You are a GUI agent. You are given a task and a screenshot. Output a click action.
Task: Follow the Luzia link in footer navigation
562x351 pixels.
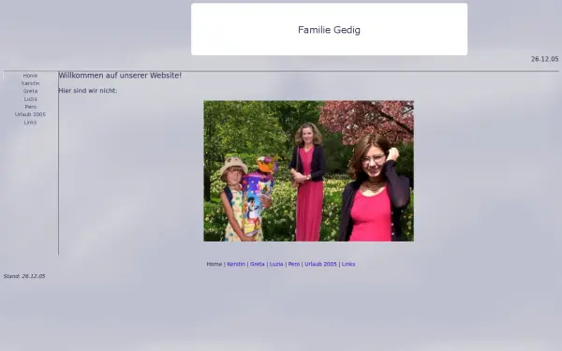276,264
